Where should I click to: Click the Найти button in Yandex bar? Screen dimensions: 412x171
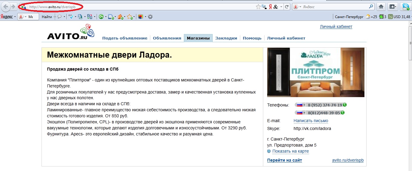pos(47,17)
